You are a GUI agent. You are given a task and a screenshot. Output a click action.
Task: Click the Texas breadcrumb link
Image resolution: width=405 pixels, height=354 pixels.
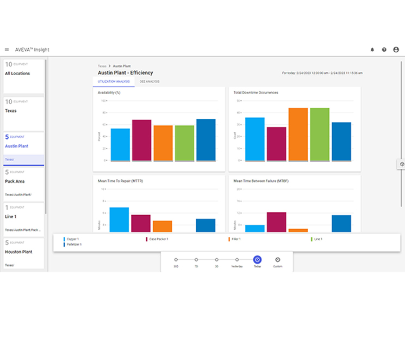click(x=102, y=66)
